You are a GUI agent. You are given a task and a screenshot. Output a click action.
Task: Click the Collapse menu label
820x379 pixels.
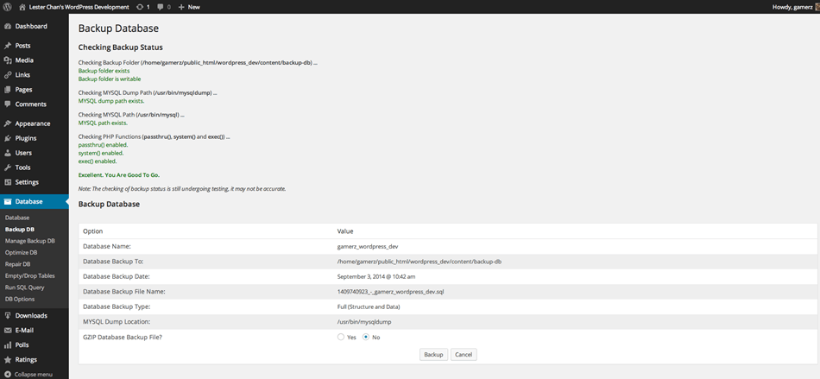click(x=34, y=375)
